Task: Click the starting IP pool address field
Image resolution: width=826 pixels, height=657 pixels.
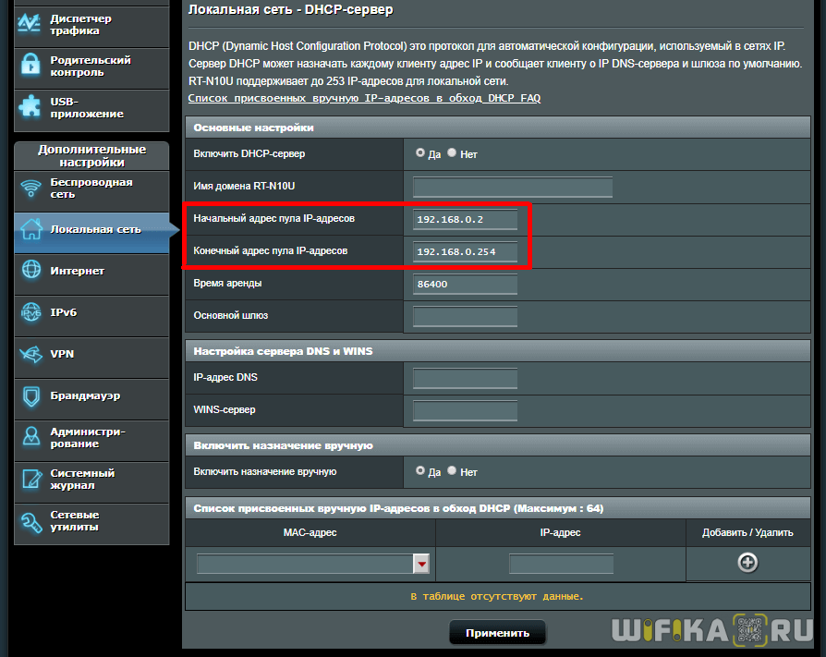Action: [x=465, y=219]
